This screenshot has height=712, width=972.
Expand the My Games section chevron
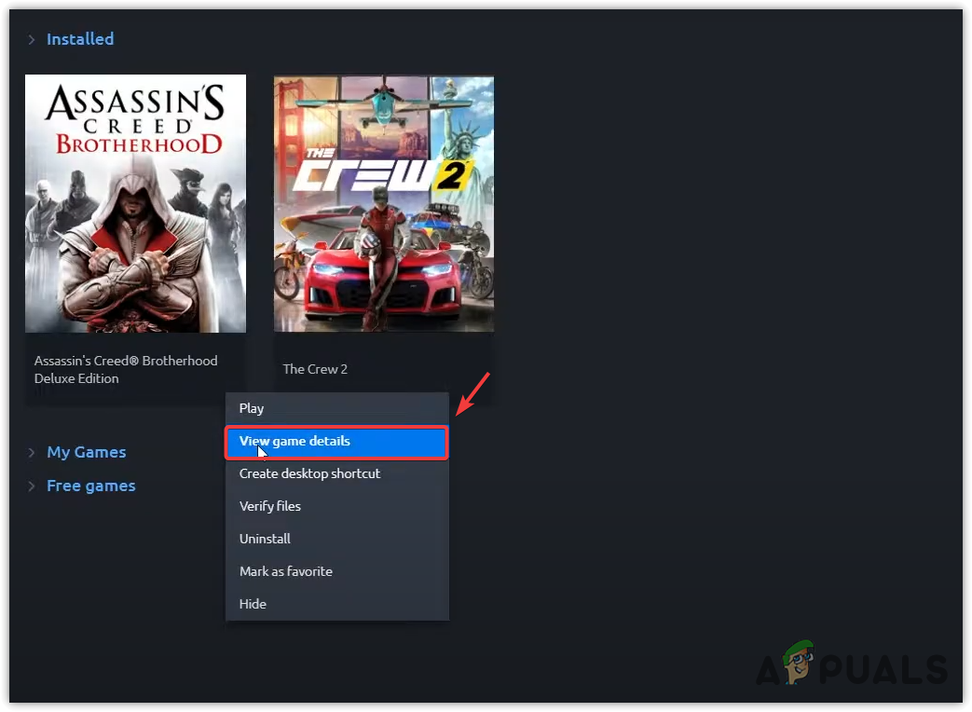coord(32,452)
